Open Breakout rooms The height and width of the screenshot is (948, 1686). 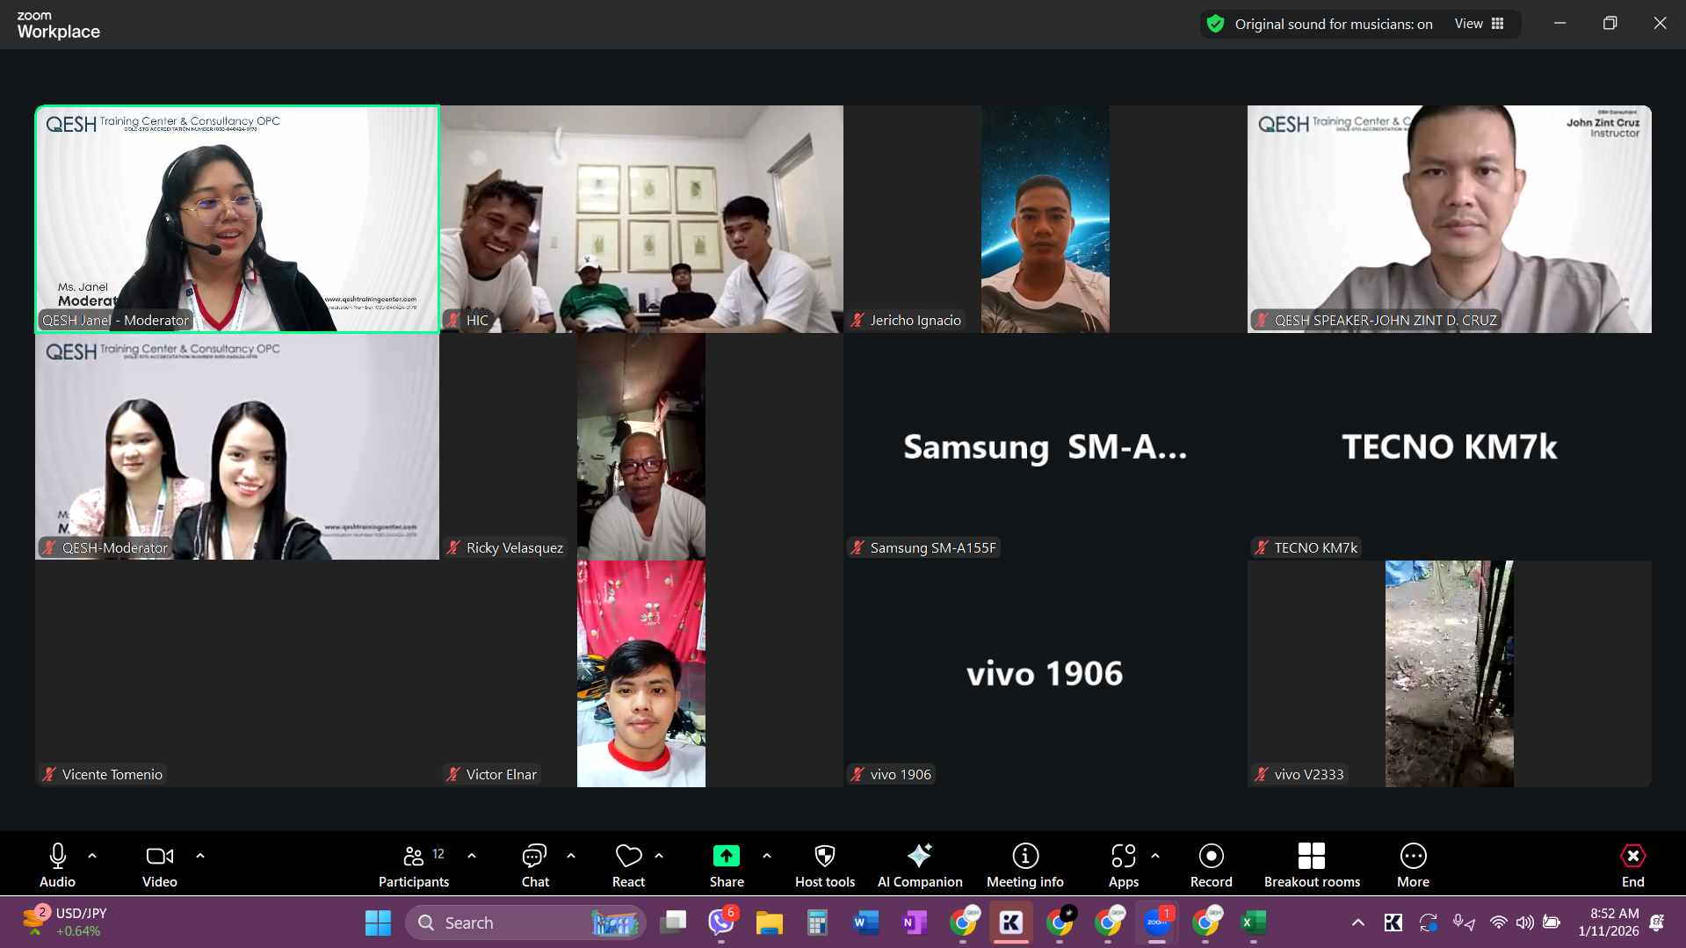coord(1312,865)
